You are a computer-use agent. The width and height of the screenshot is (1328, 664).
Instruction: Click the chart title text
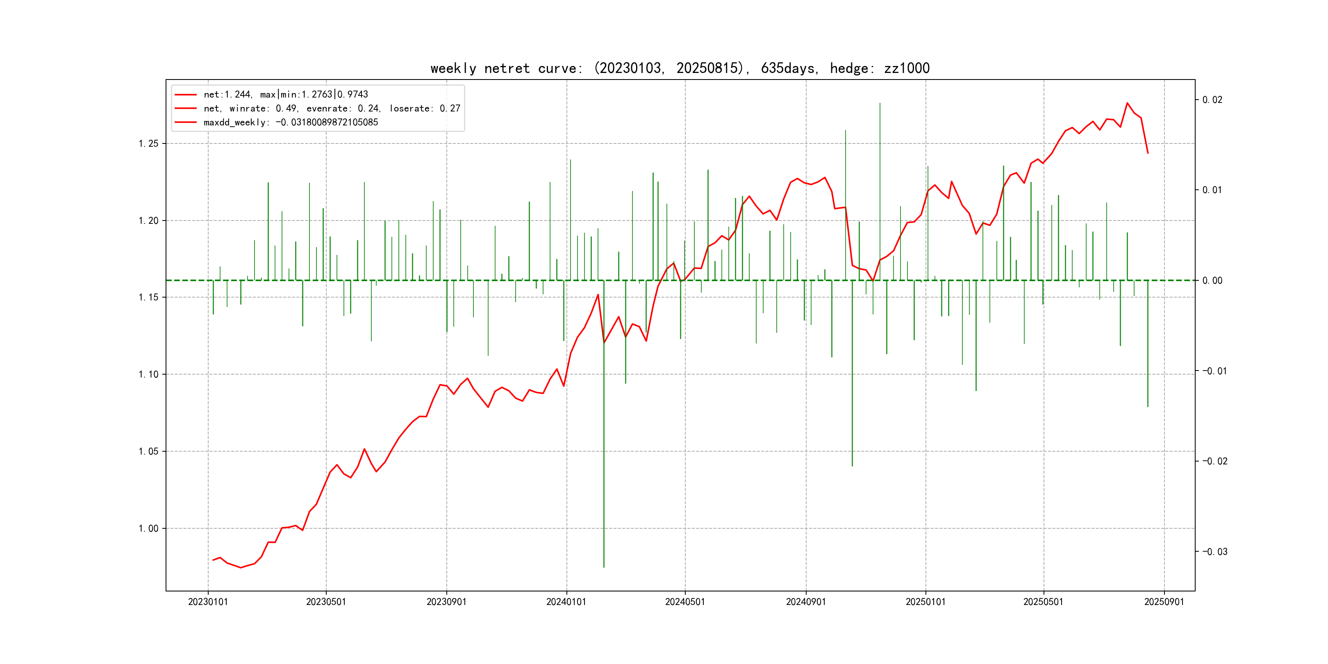pos(680,68)
